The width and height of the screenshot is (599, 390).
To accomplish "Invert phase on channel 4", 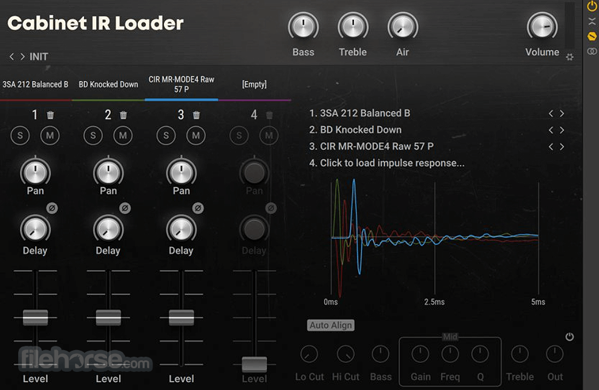I will [271, 208].
